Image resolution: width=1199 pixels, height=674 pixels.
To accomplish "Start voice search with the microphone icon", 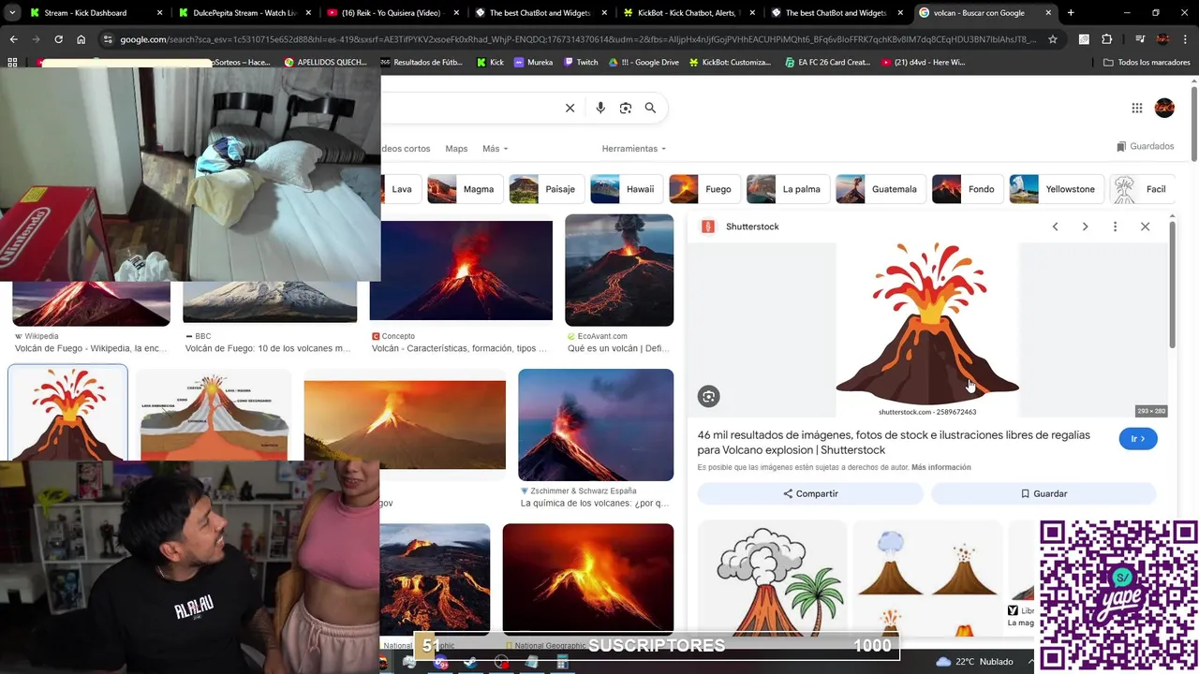I will 600,108.
